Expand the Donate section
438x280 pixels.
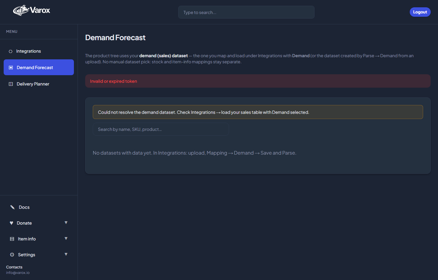pos(66,223)
